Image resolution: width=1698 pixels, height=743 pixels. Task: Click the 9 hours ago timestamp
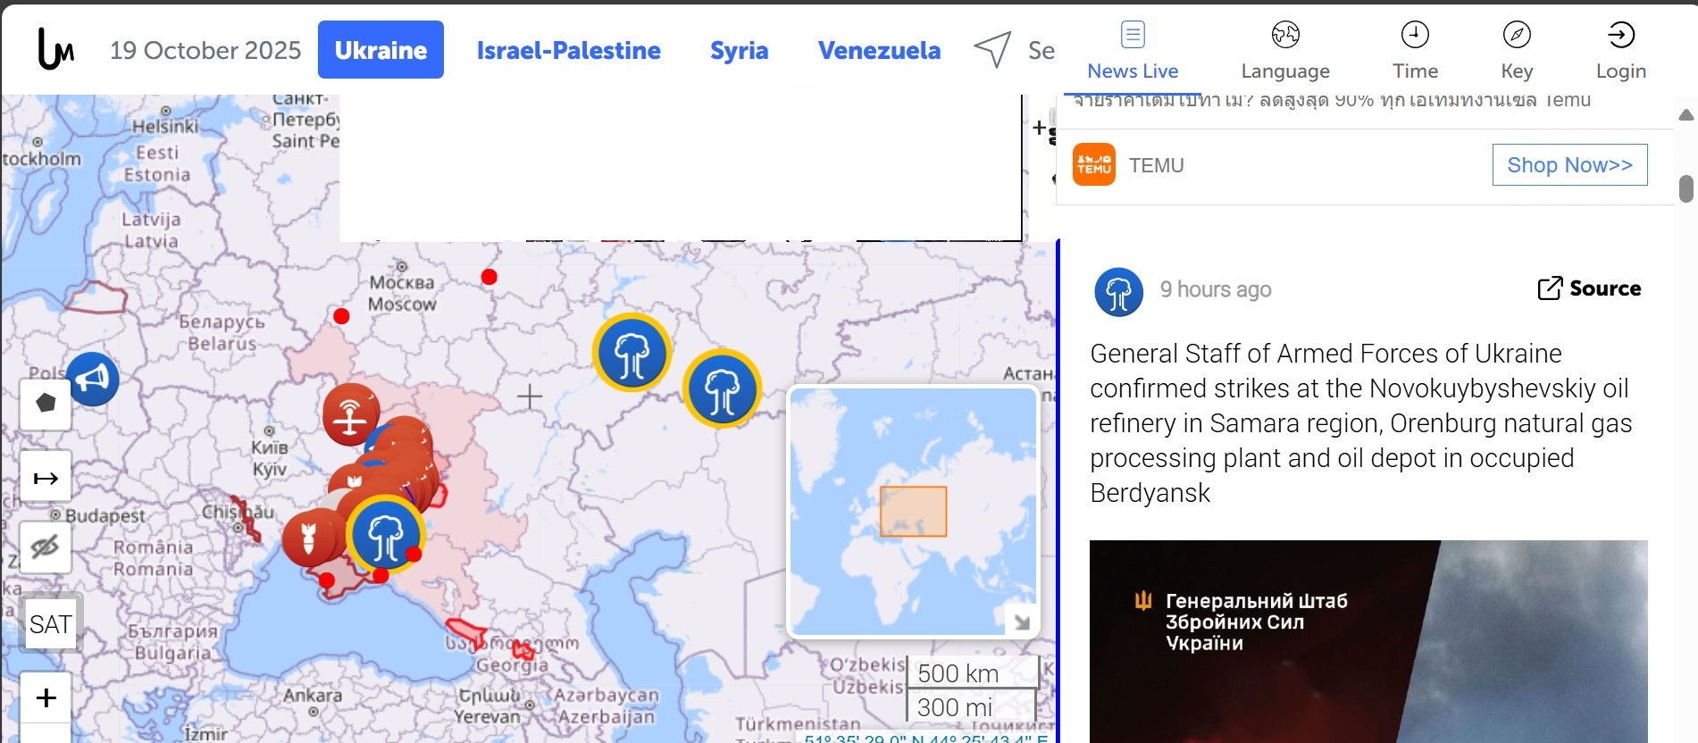1216,289
